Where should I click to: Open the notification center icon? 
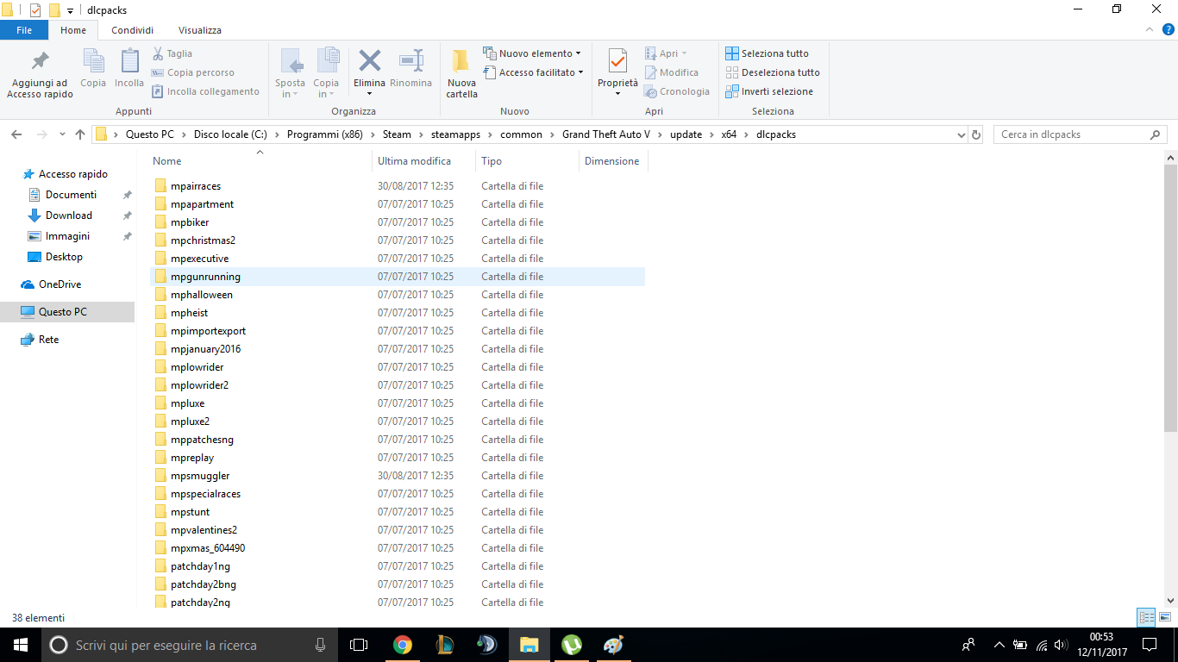pyautogui.click(x=1150, y=645)
